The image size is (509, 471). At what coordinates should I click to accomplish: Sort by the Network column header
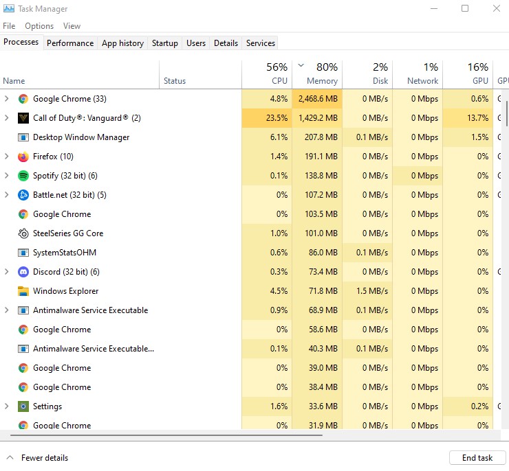[418, 75]
